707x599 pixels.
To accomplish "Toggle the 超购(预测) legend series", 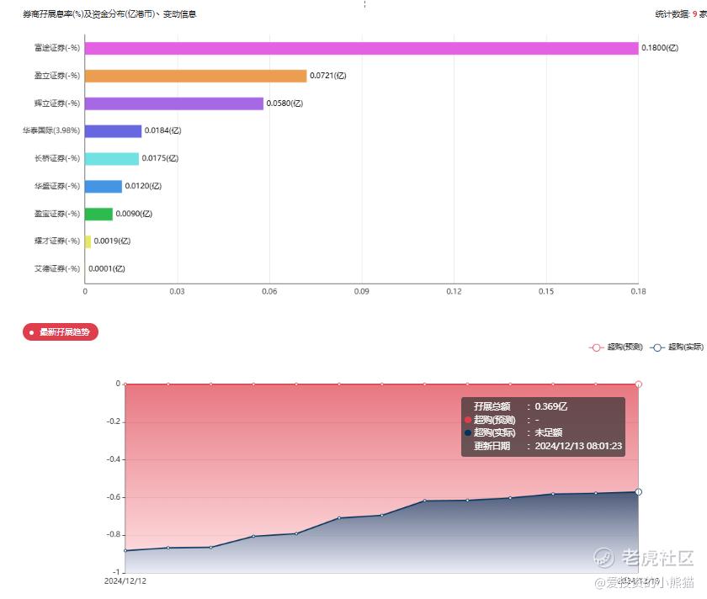I will [616, 347].
